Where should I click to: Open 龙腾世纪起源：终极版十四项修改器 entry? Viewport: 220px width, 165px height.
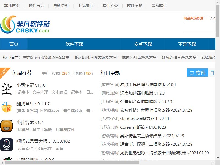pyautogui.click(x=164, y=153)
